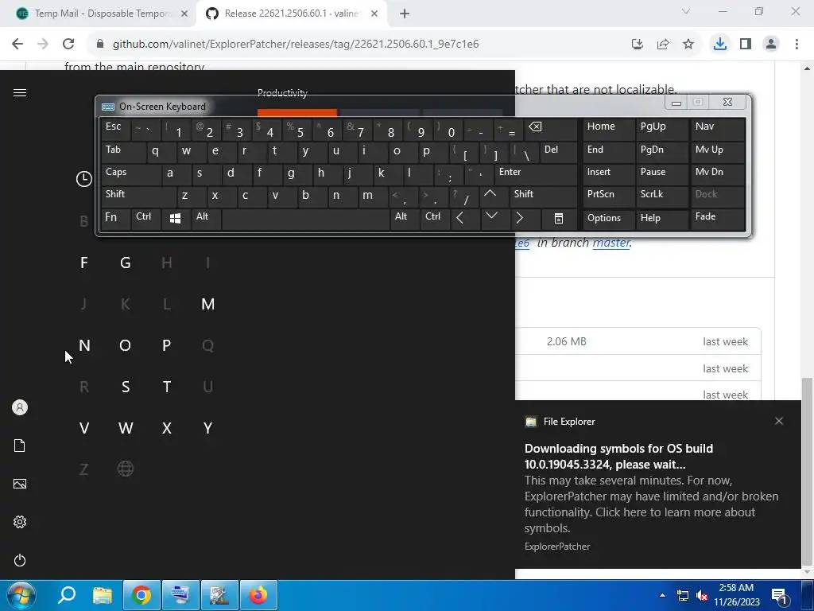Open the master branch link
Image resolution: width=814 pixels, height=611 pixels.
[x=611, y=243]
